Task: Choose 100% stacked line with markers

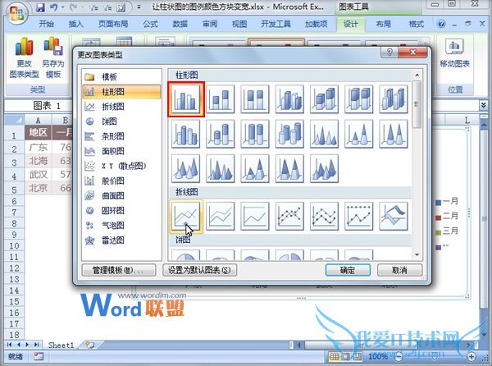Action: point(358,217)
